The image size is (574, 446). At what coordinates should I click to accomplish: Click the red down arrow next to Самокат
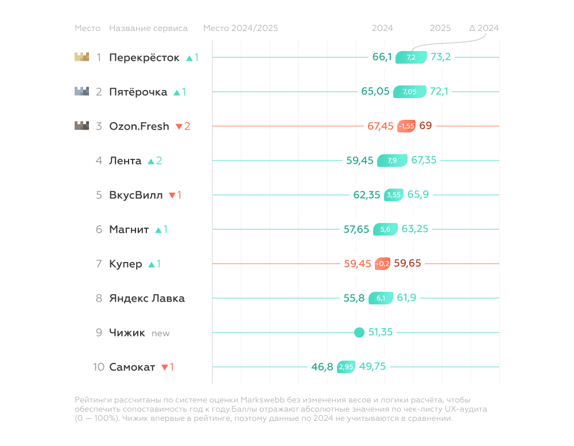[x=164, y=367]
